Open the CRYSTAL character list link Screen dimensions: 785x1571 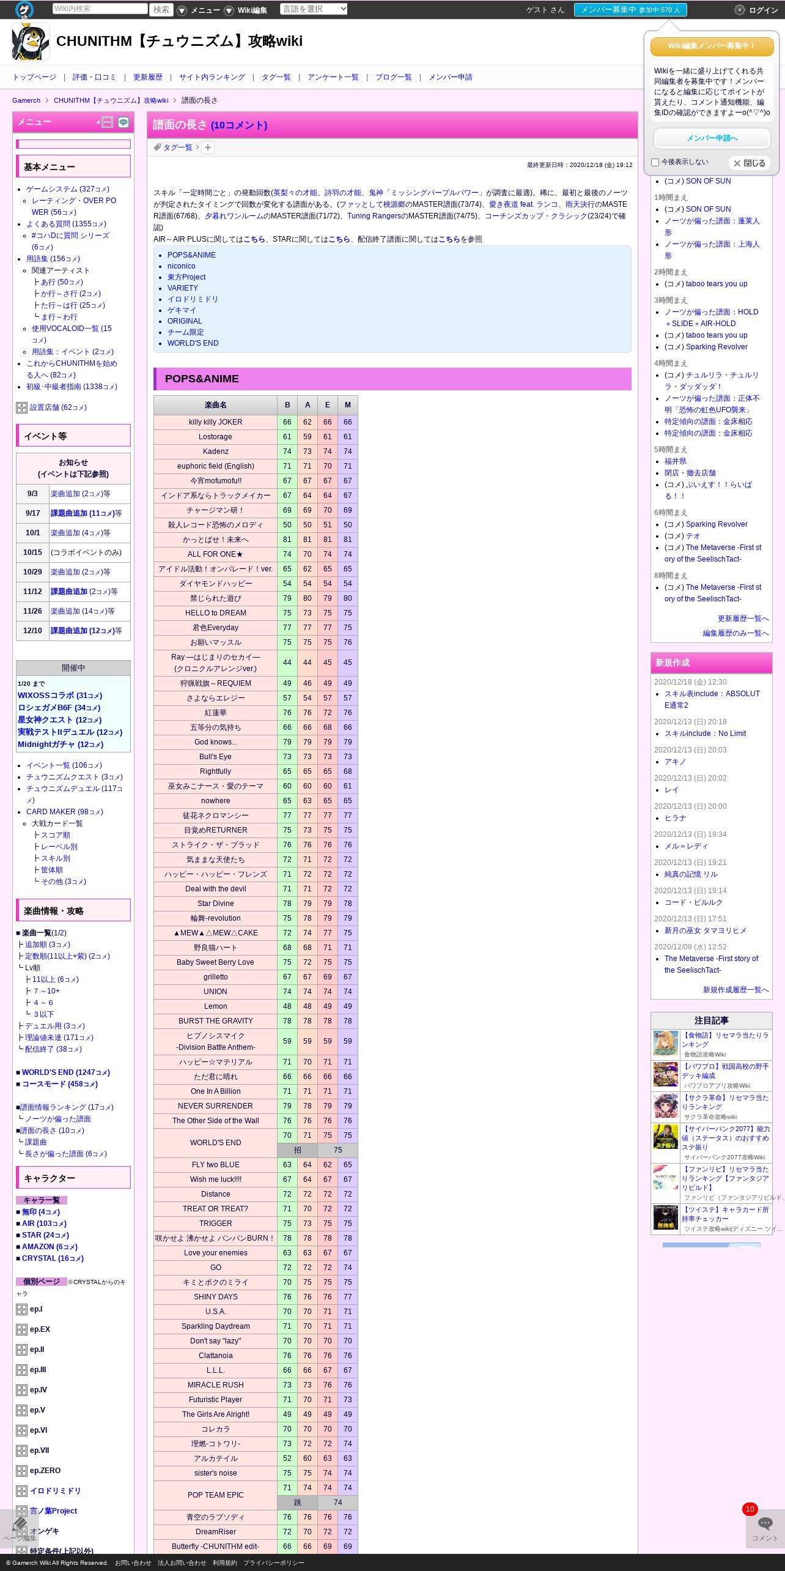click(53, 1258)
